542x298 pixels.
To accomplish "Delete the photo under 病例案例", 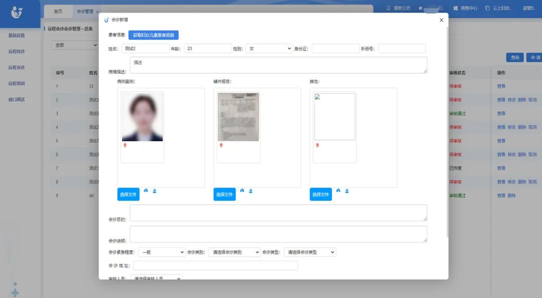I will 125,145.
